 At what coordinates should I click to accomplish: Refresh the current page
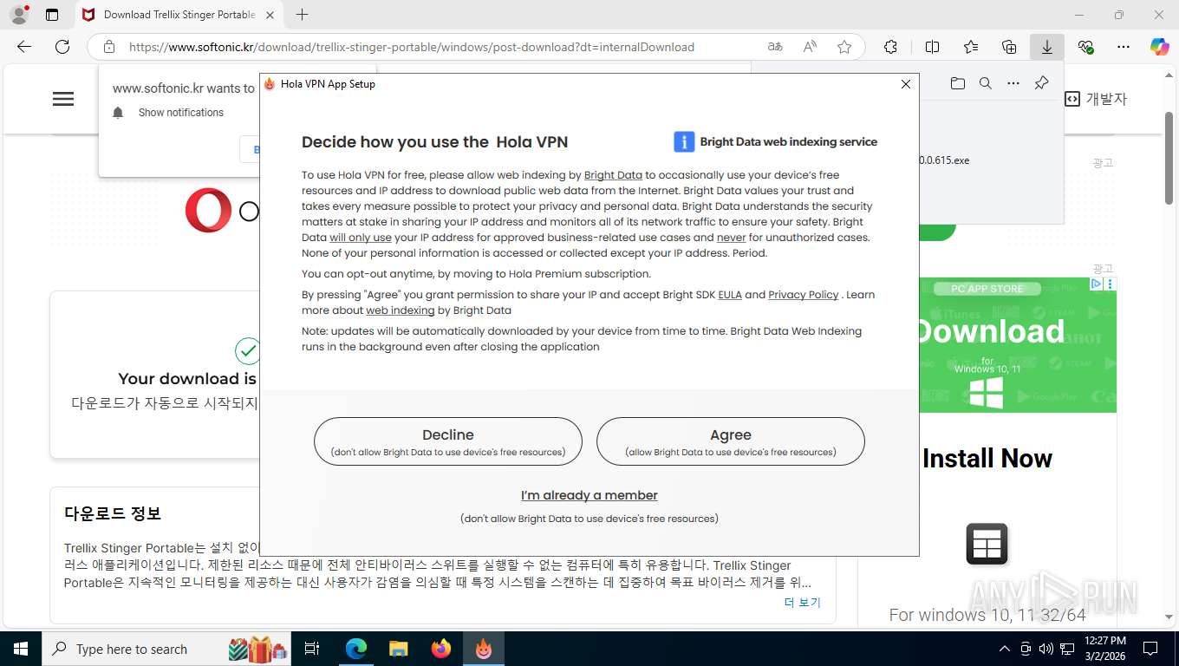point(62,47)
